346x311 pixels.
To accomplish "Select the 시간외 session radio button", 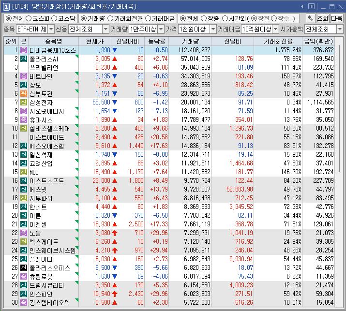I will click(225, 18).
